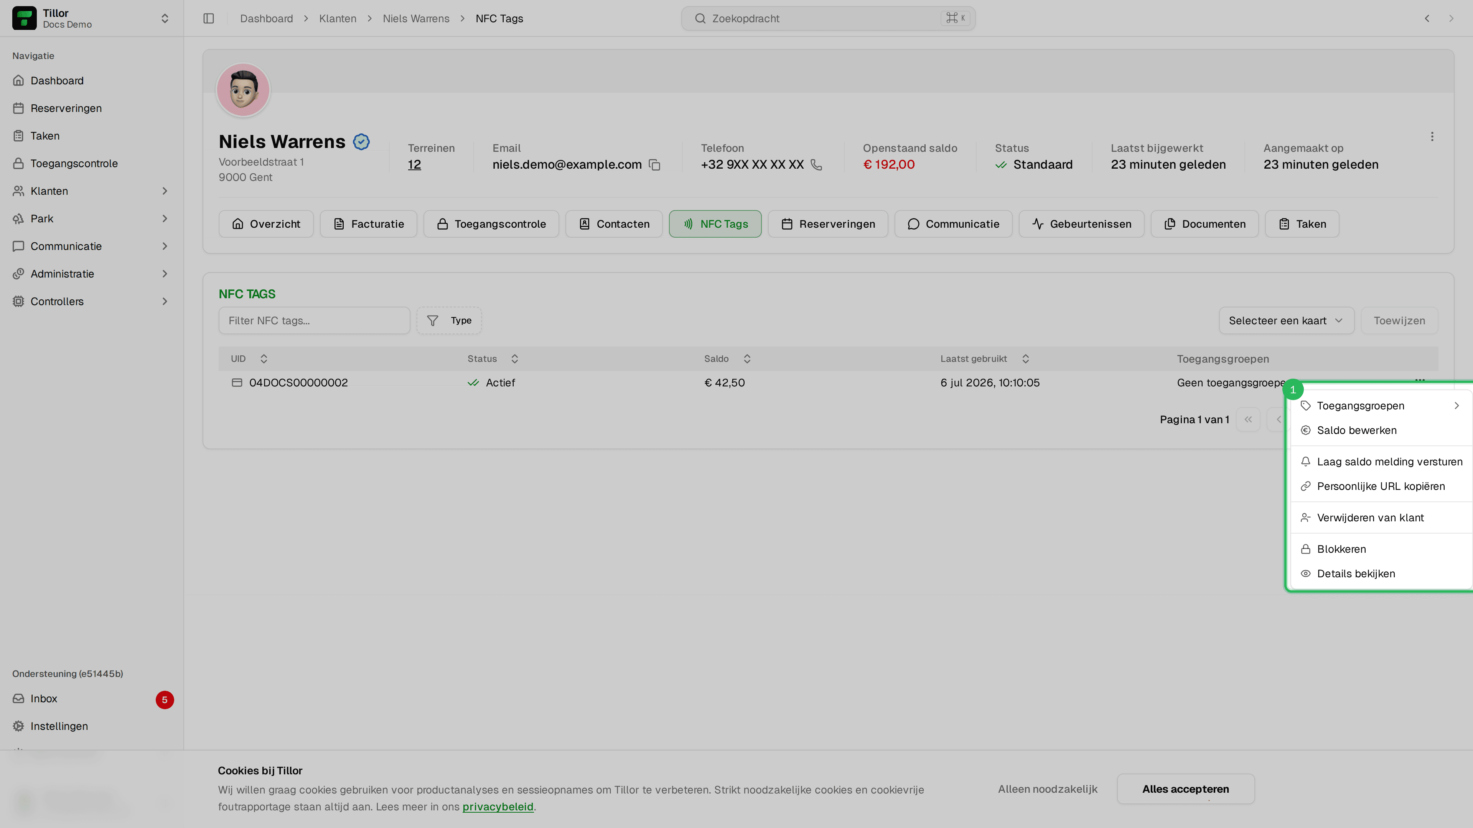
Task: Open the Tillor Docs Demo workspace switcher
Action: [92, 18]
